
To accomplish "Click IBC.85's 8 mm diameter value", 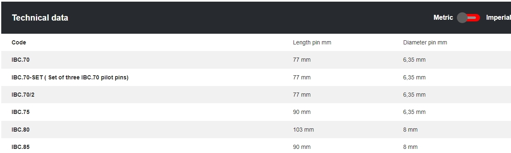I will (x=410, y=147).
